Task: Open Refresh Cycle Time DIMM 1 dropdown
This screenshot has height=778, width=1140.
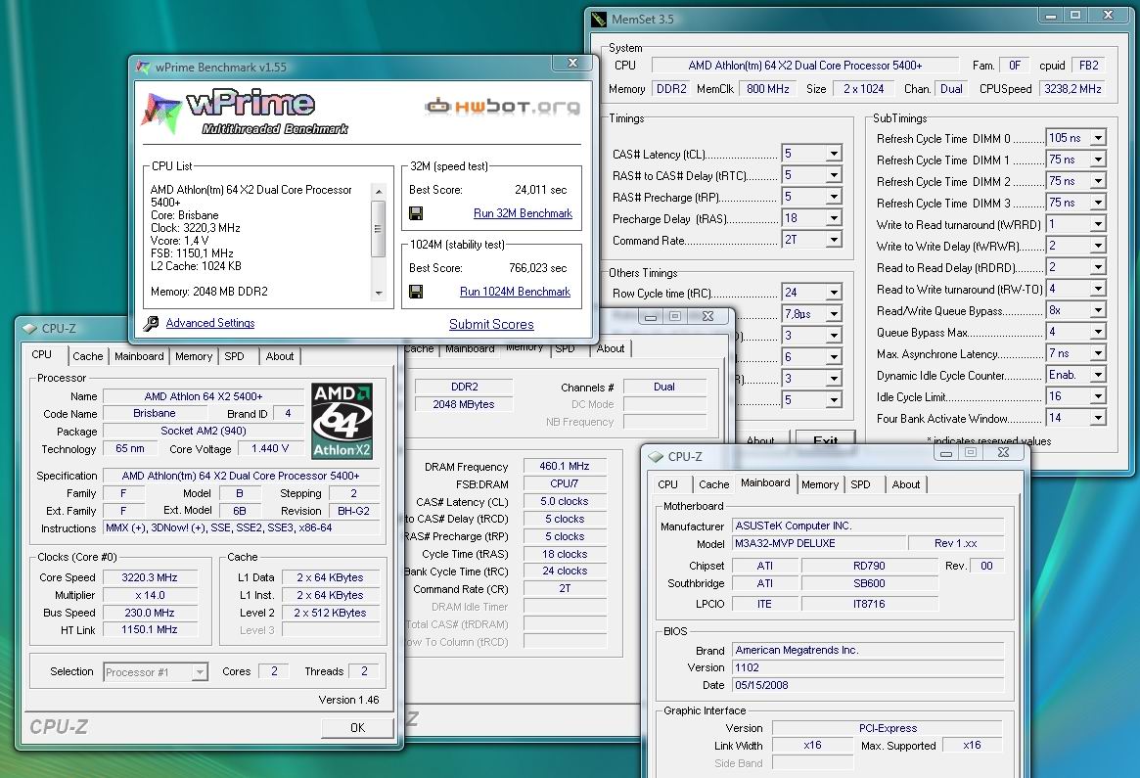Action: pyautogui.click(x=1098, y=160)
